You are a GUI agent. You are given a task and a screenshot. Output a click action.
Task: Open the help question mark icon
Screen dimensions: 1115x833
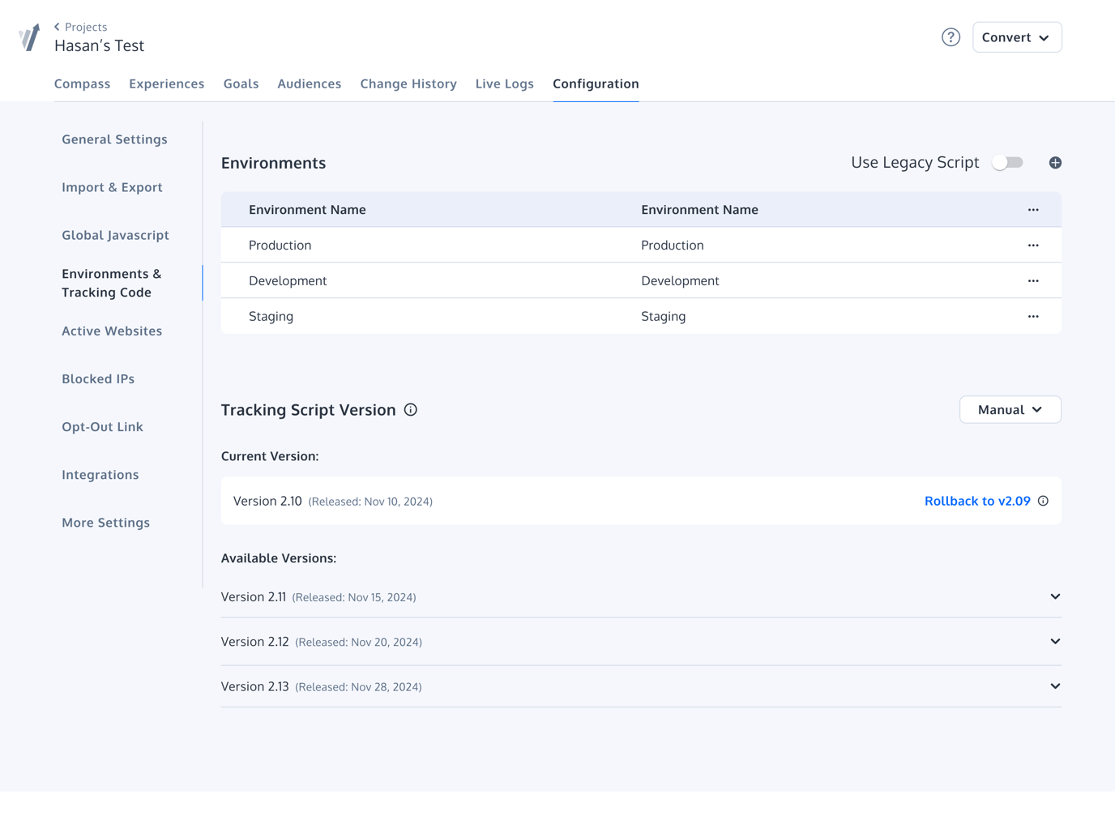[950, 36]
